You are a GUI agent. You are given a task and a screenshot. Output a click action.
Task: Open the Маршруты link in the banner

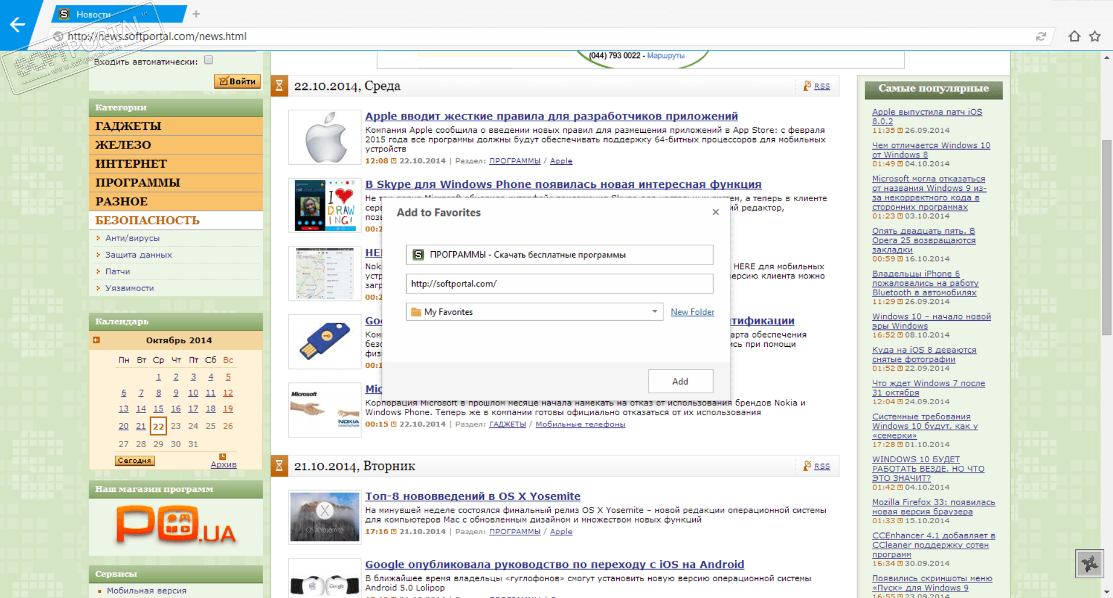click(666, 56)
